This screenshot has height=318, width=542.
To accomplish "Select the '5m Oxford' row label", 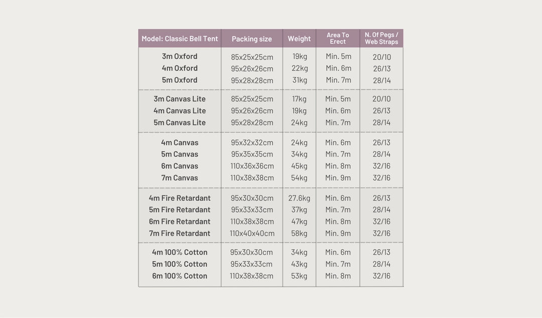I will pos(180,80).
